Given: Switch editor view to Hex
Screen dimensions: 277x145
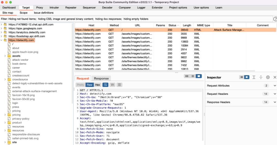Looking at the screenshot, I should (x=97, y=85).
